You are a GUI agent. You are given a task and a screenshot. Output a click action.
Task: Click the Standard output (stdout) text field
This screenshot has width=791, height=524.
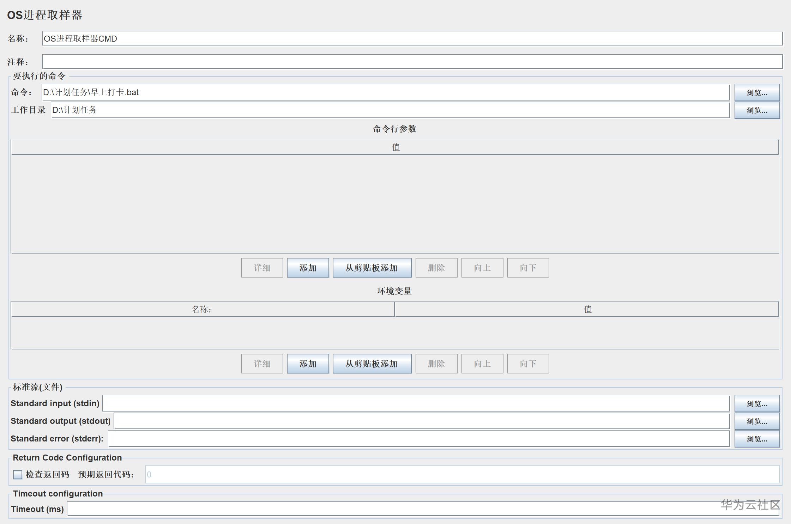click(x=421, y=421)
